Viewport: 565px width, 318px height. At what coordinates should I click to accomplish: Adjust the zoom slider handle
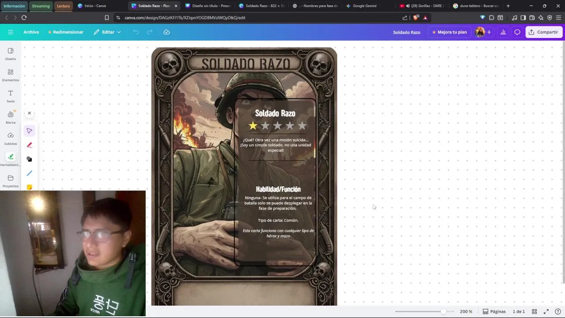coord(444,311)
